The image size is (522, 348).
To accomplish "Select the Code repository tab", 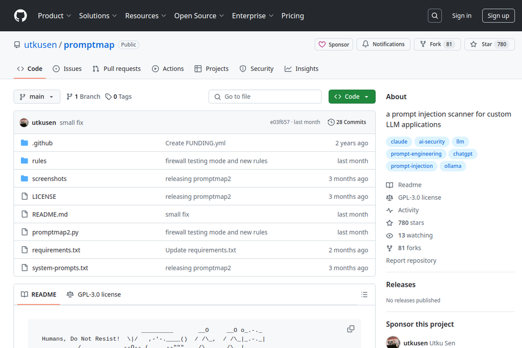I will [x=30, y=68].
